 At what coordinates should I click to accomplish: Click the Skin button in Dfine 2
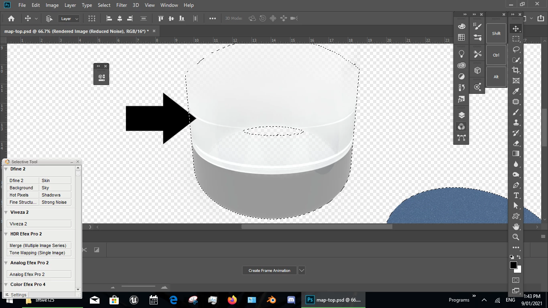tap(55, 180)
